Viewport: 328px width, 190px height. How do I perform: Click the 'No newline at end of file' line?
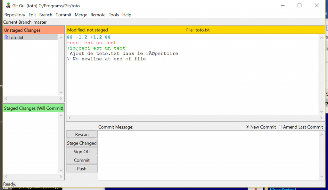point(106,59)
